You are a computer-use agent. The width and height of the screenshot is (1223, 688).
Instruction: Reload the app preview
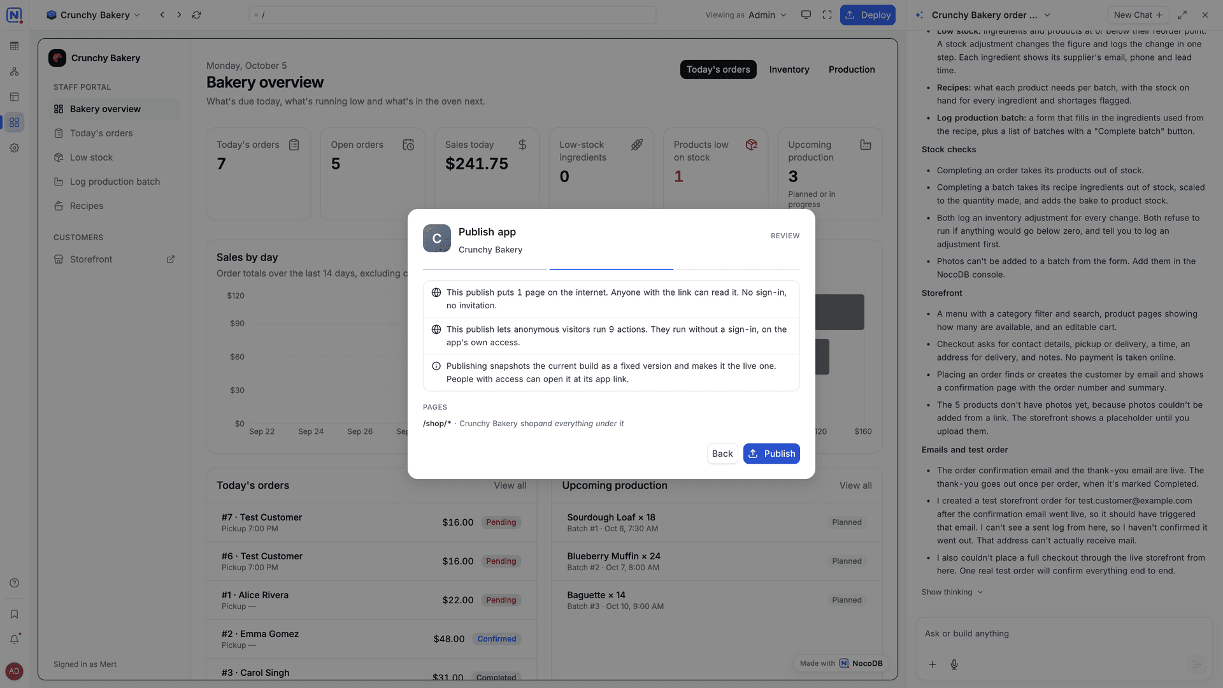[x=196, y=15]
